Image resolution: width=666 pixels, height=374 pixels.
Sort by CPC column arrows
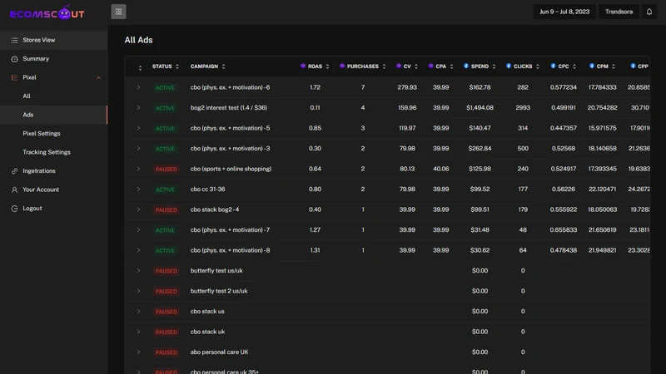(x=574, y=66)
